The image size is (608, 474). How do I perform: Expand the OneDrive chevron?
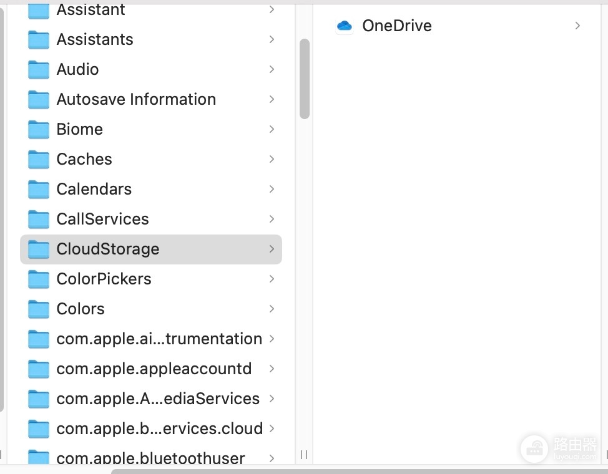coord(578,26)
